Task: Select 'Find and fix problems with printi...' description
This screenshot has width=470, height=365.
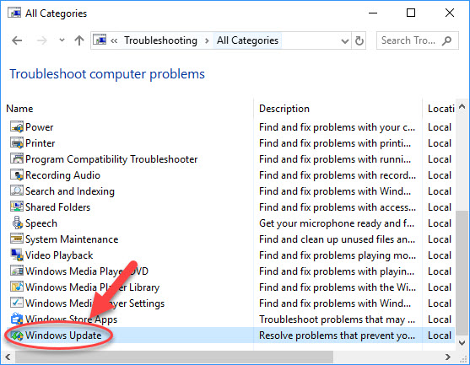Action: click(x=335, y=143)
